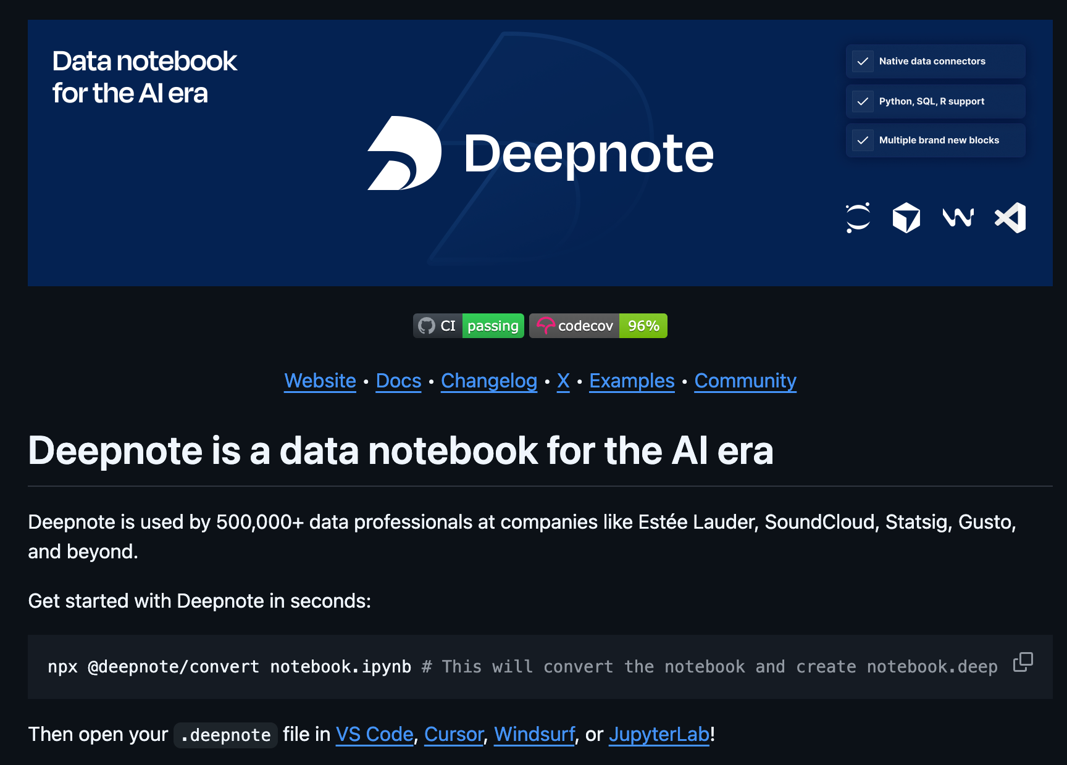The image size is (1067, 765).
Task: Follow the VS Code link
Action: pos(374,734)
